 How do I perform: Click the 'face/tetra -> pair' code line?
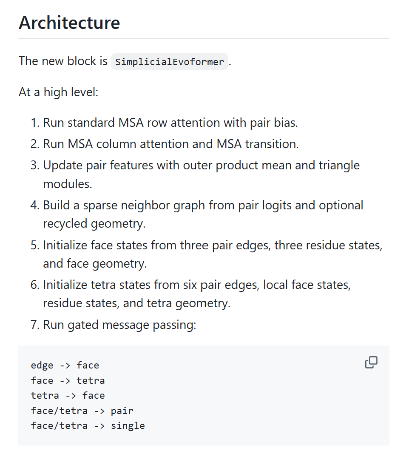[82, 411]
